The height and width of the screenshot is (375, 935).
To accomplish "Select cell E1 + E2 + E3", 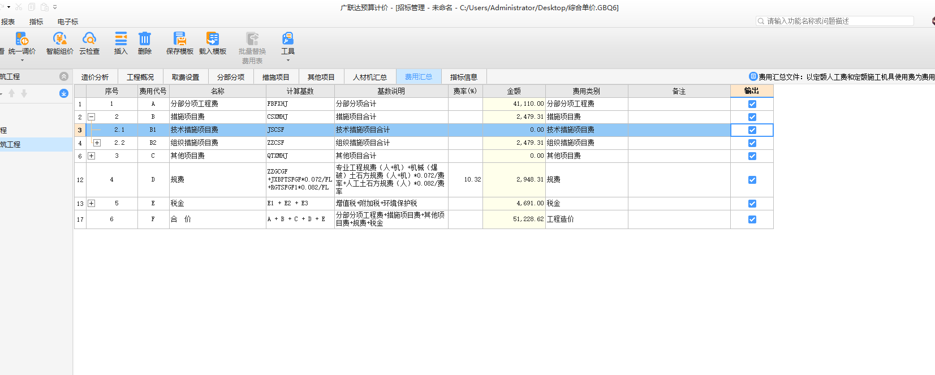I will [x=300, y=204].
